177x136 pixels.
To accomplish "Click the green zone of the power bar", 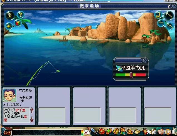I will tap(120, 75).
